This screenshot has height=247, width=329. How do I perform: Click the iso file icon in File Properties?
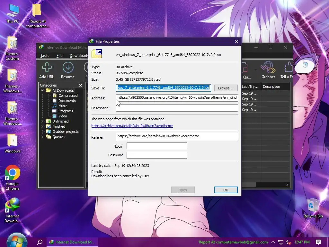point(97,54)
